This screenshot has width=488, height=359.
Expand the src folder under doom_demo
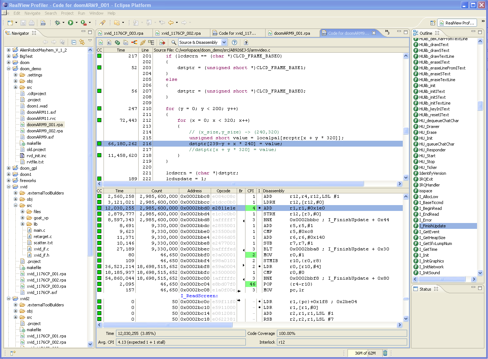(x=16, y=87)
